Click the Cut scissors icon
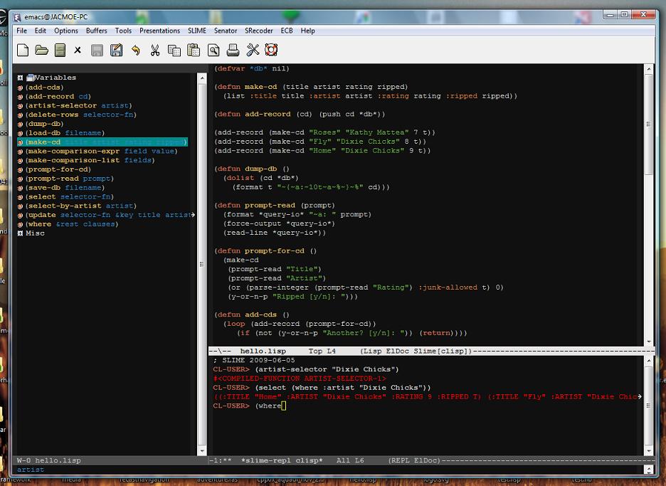The width and height of the screenshot is (666, 486). [155, 50]
